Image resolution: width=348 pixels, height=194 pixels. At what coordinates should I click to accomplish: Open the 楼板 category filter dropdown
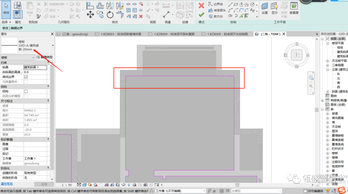click(x=17, y=57)
